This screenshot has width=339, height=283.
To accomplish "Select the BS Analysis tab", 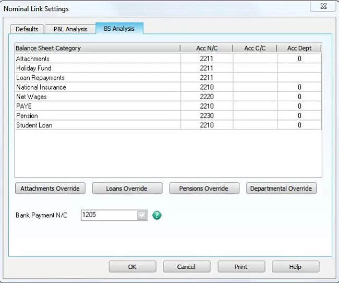I will pos(119,28).
